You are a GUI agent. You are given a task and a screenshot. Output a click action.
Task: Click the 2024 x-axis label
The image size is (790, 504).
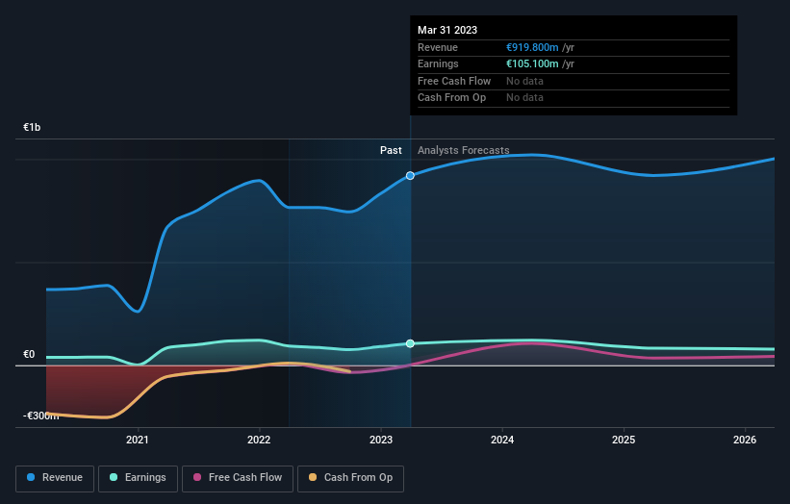[x=502, y=441]
